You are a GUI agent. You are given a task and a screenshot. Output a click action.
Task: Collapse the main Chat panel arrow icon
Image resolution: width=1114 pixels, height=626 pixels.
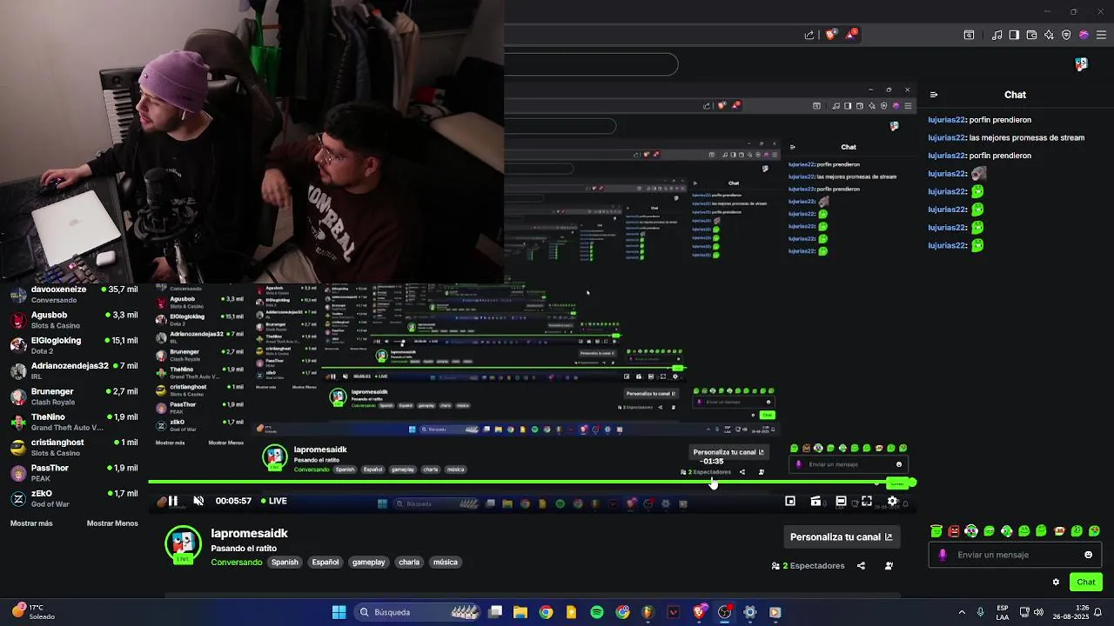[x=934, y=95]
